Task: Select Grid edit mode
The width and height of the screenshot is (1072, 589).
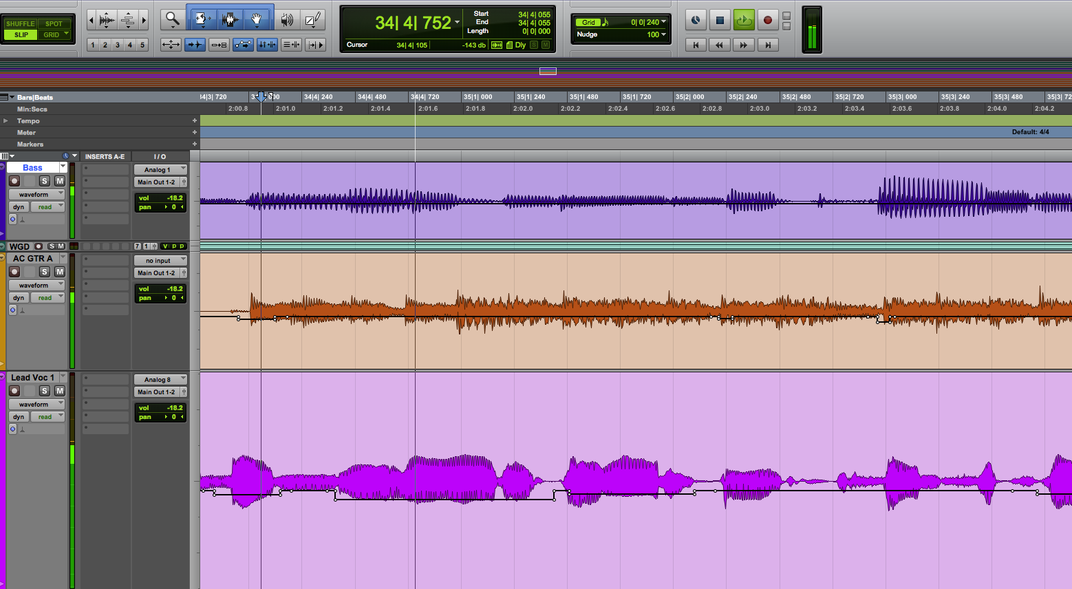Action: 54,34
